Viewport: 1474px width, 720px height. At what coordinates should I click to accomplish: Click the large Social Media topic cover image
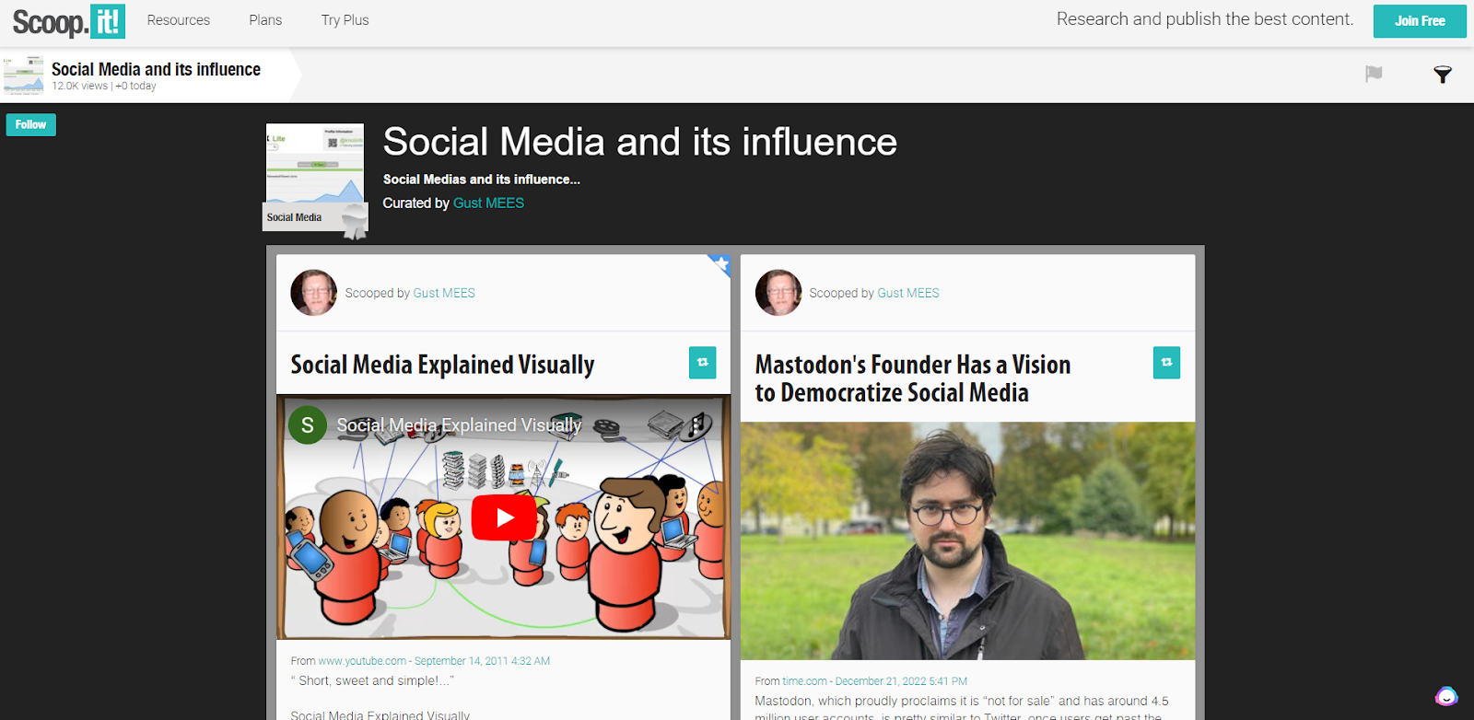point(315,177)
